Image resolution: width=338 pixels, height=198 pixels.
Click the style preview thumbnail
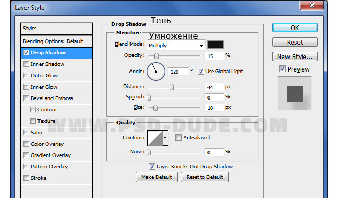pyautogui.click(x=294, y=93)
